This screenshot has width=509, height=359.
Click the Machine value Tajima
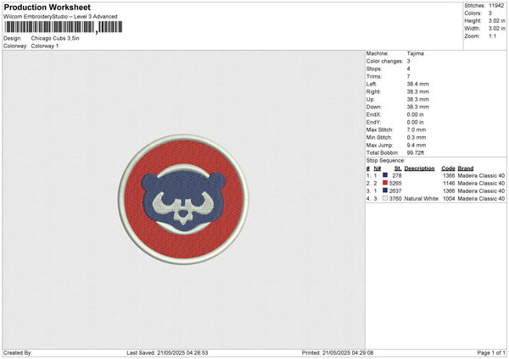point(415,53)
